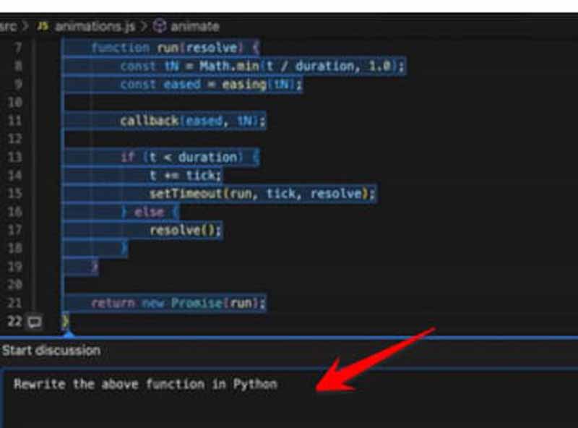Type in the discussion text input box
578x428 pixels.
click(x=289, y=398)
